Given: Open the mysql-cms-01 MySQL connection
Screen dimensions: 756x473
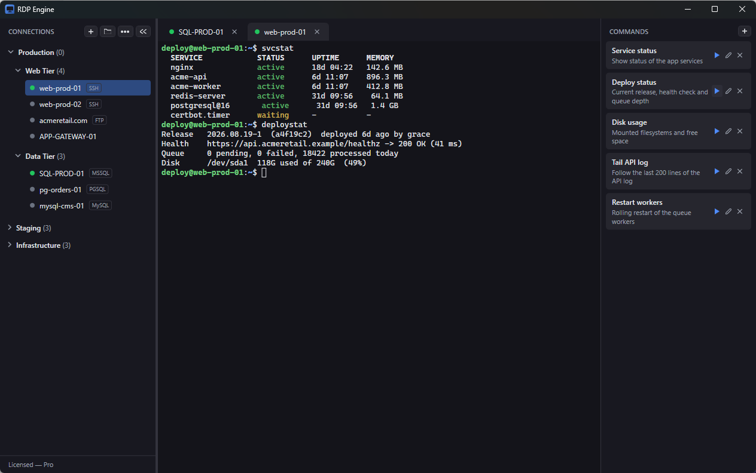Looking at the screenshot, I should click(88, 205).
